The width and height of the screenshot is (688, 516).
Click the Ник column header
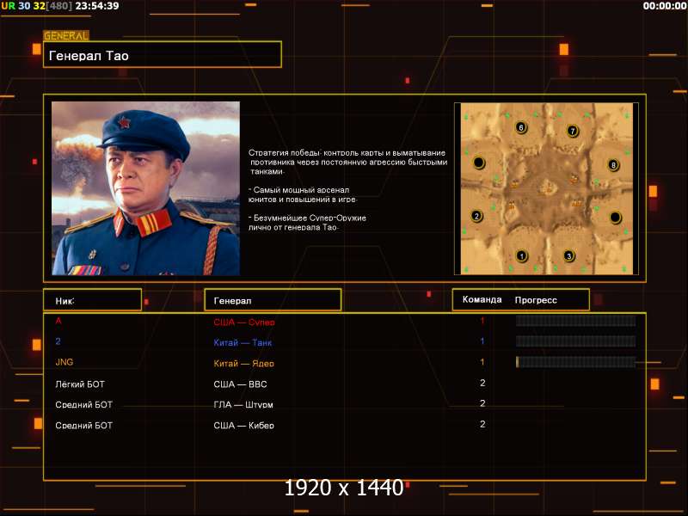93,300
